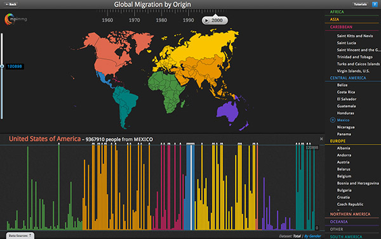
Task: Select Andorra in the list
Action: click(344, 155)
